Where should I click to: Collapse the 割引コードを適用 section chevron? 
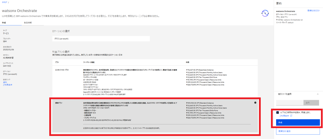(317, 94)
